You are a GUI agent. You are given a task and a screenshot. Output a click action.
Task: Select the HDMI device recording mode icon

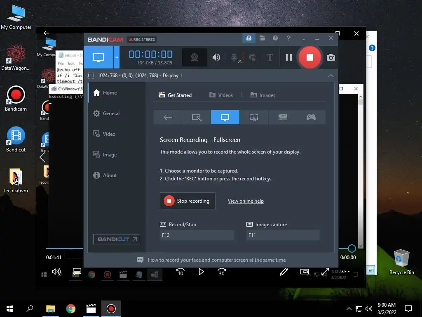283,117
